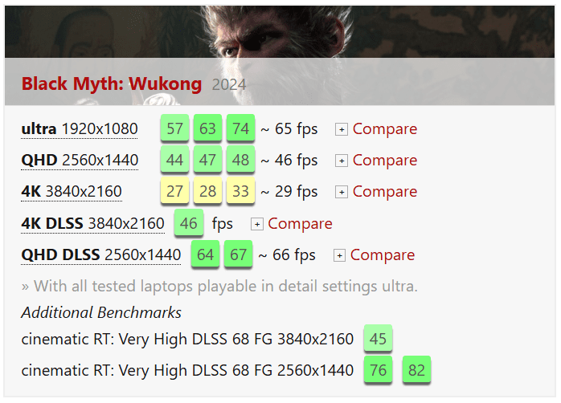Select the 57 fps value box
Screen dimensions: 561x403
point(174,128)
